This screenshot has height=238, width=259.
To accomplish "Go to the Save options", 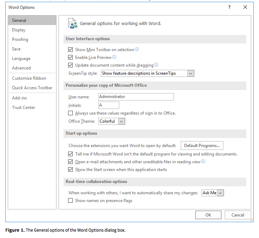I will pyautogui.click(x=32, y=49).
